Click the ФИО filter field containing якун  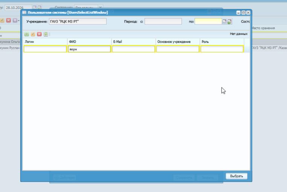pyautogui.click(x=89, y=49)
